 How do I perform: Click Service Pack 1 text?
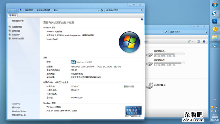pos(53,39)
